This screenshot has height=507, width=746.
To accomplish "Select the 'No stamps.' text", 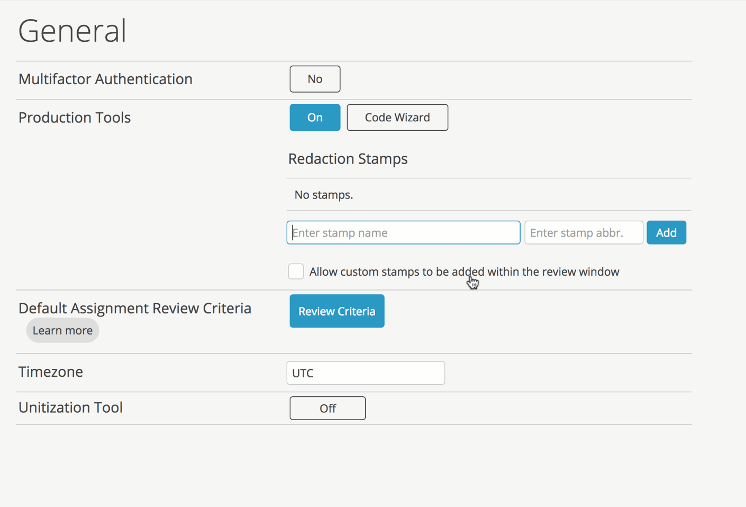I will pyautogui.click(x=324, y=195).
